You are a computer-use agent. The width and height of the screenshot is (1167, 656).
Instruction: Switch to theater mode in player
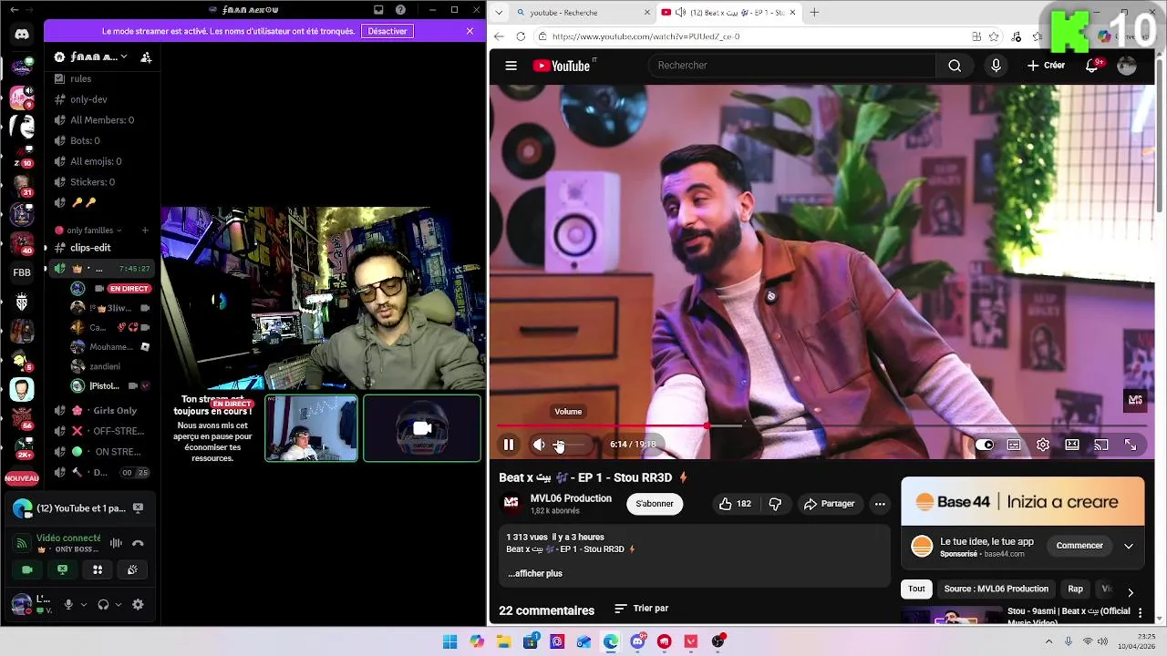(x=1072, y=445)
